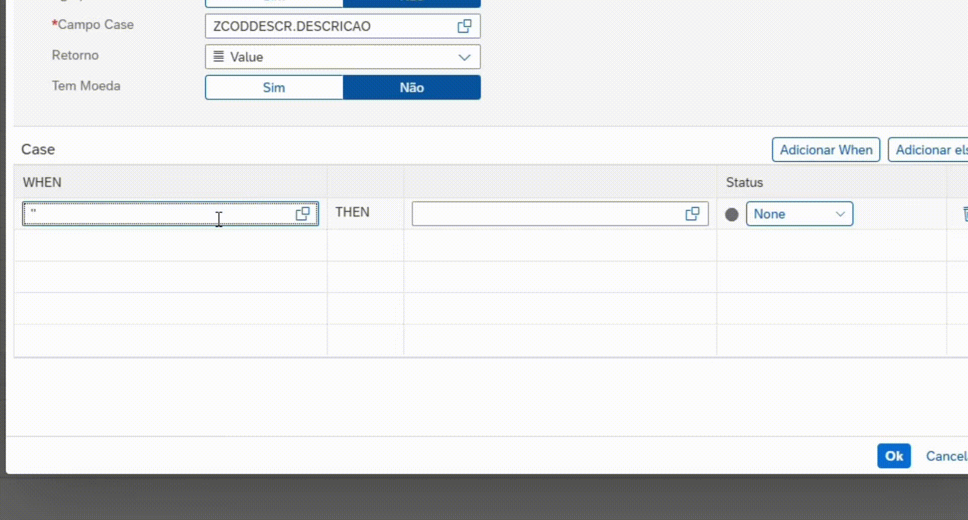Expand the Retorno dropdown chevron
Viewport: 968px width, 520px height.
pyautogui.click(x=464, y=57)
